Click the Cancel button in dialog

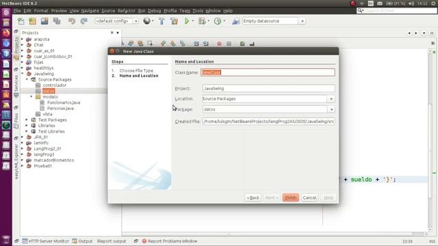[309, 197]
